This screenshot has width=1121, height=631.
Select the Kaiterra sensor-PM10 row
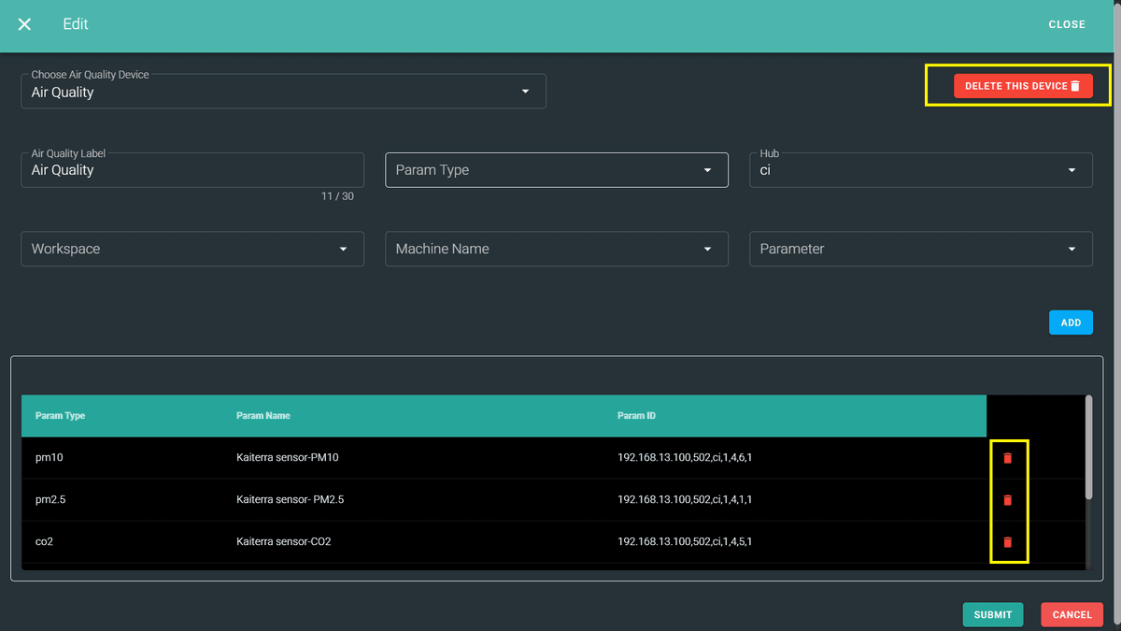287,458
